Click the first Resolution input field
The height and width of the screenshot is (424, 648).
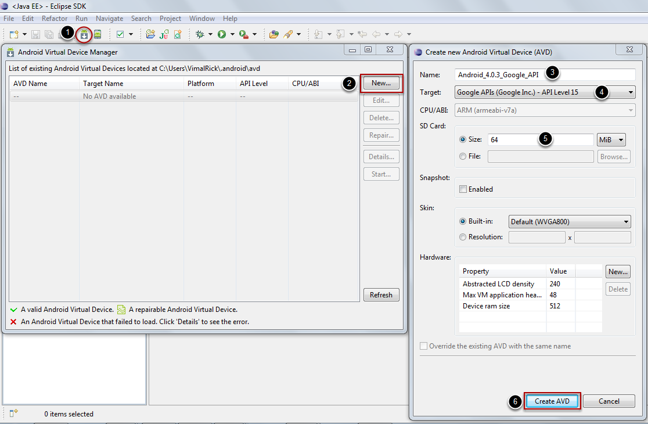click(x=537, y=237)
